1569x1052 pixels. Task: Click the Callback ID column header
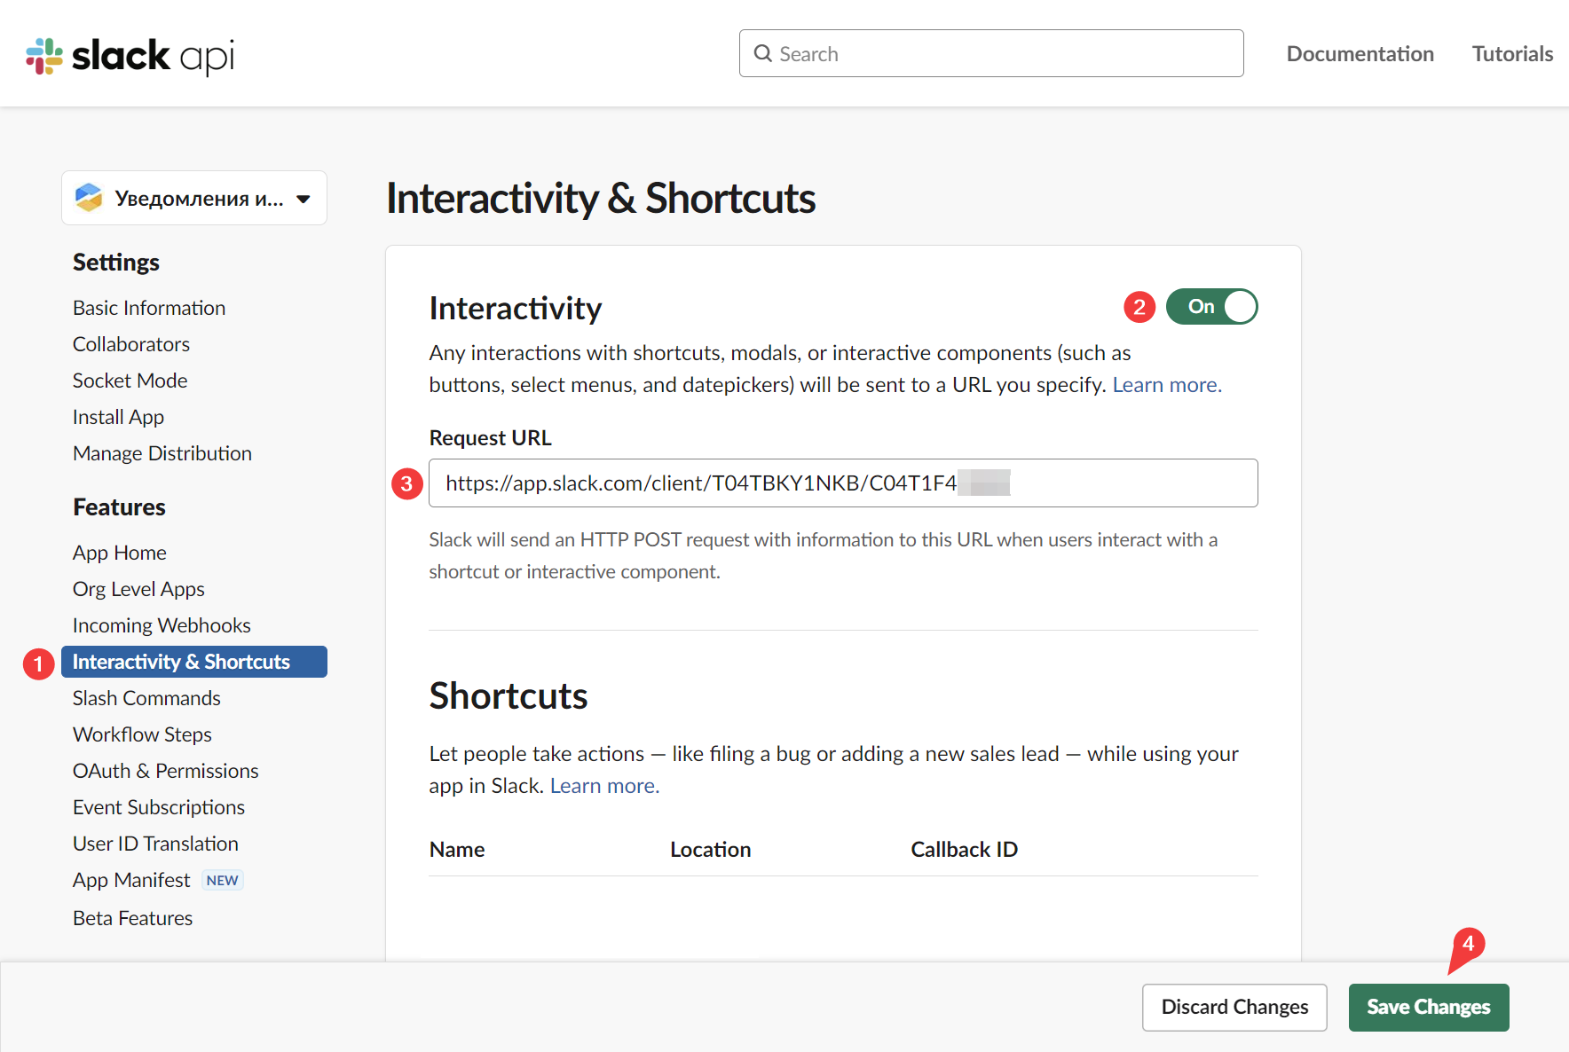965,850
